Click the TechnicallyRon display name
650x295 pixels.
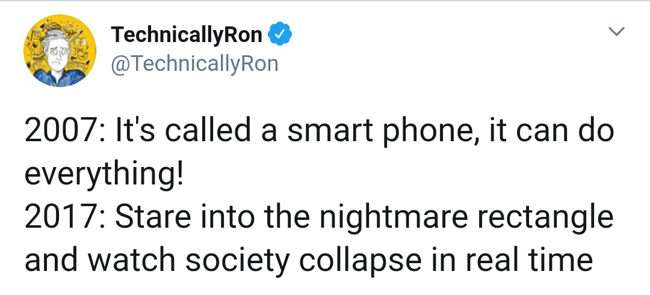coord(187,35)
